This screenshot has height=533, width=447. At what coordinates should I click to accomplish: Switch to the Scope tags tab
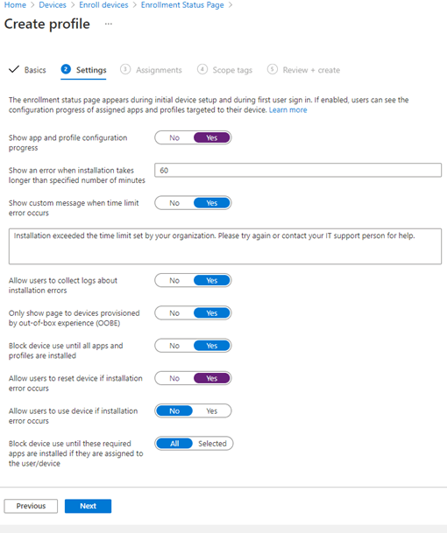click(232, 70)
